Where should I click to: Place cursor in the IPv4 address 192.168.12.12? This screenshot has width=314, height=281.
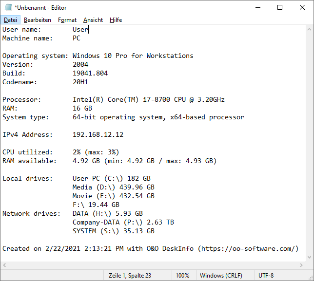[x=98, y=134]
